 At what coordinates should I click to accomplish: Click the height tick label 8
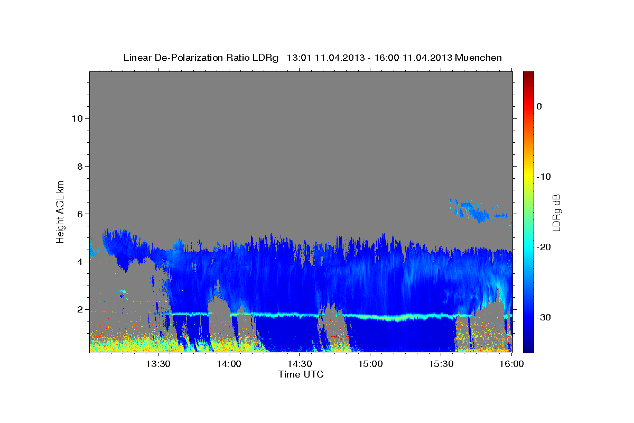click(x=79, y=166)
